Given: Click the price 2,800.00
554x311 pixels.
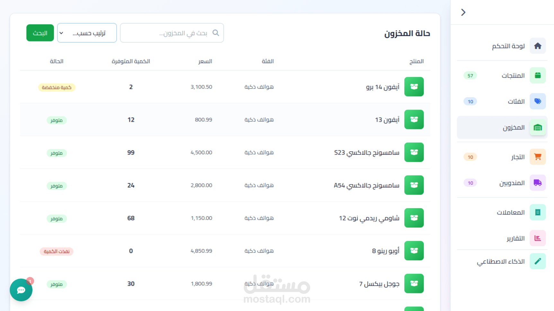Looking at the screenshot, I should (201, 185).
